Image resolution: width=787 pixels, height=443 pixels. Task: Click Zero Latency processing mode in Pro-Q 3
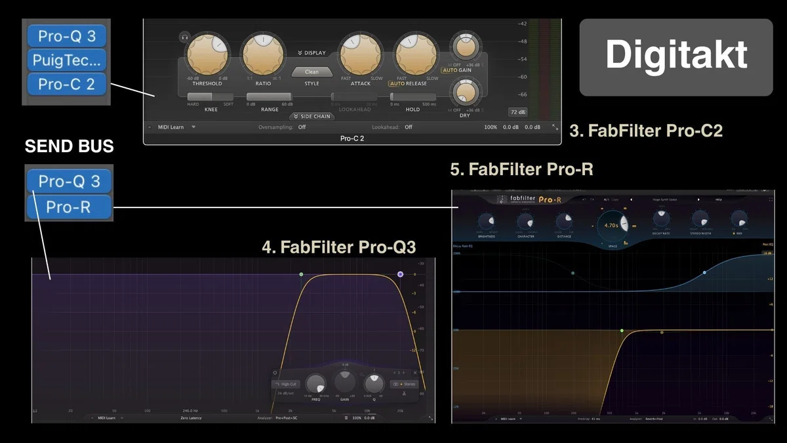click(190, 418)
